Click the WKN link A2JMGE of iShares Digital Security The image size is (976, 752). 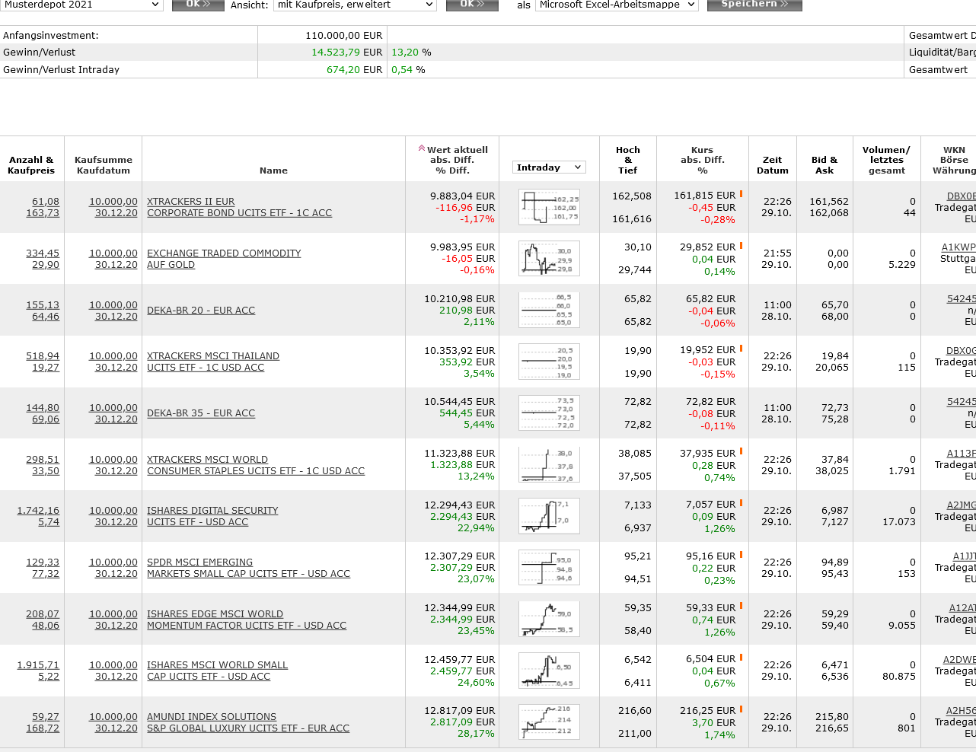coord(961,505)
